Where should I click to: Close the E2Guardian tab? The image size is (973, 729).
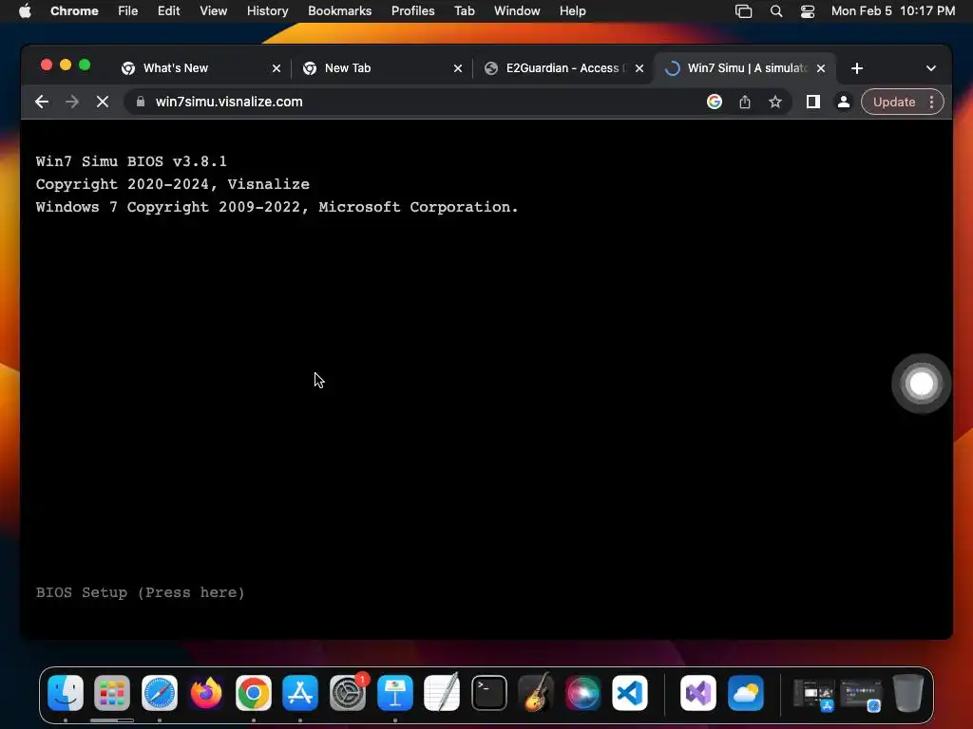[x=639, y=68]
